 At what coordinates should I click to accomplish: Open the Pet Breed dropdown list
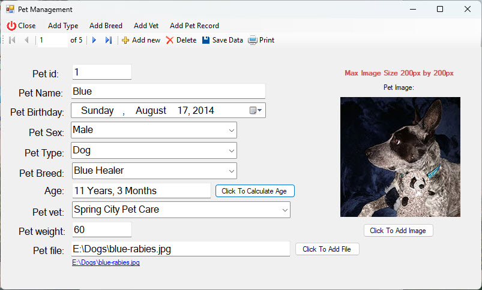[231, 171]
